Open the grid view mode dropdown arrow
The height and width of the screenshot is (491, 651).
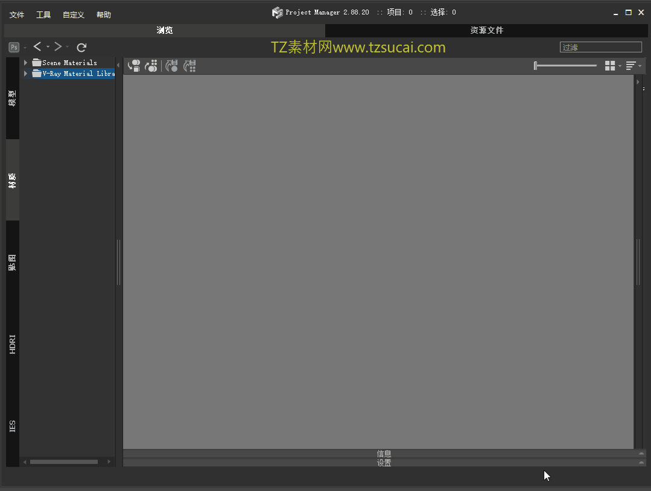point(620,66)
